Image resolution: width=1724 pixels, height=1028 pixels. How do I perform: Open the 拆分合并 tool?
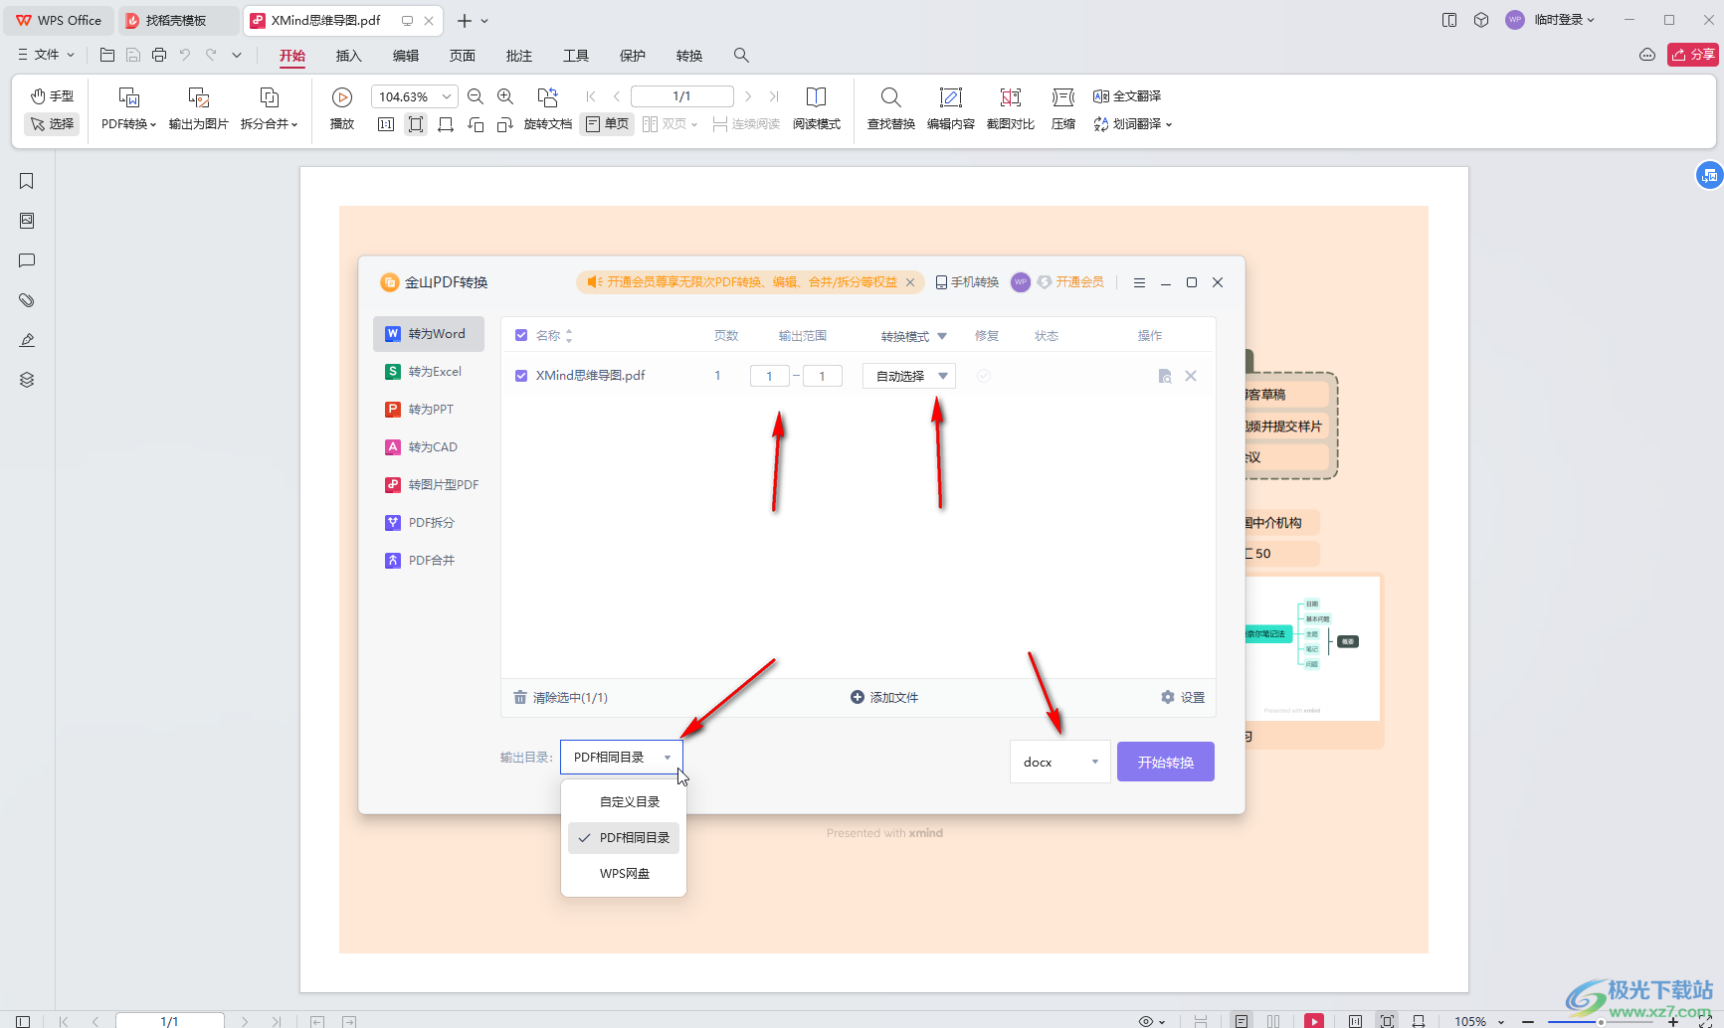tap(269, 109)
